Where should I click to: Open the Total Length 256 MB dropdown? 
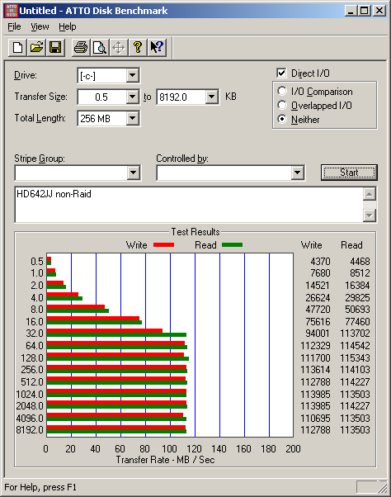click(x=133, y=119)
